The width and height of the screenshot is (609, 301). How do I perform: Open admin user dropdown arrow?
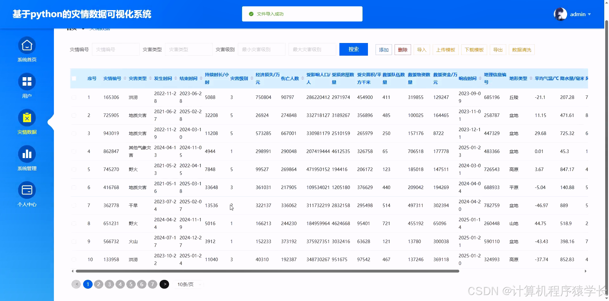coord(589,14)
